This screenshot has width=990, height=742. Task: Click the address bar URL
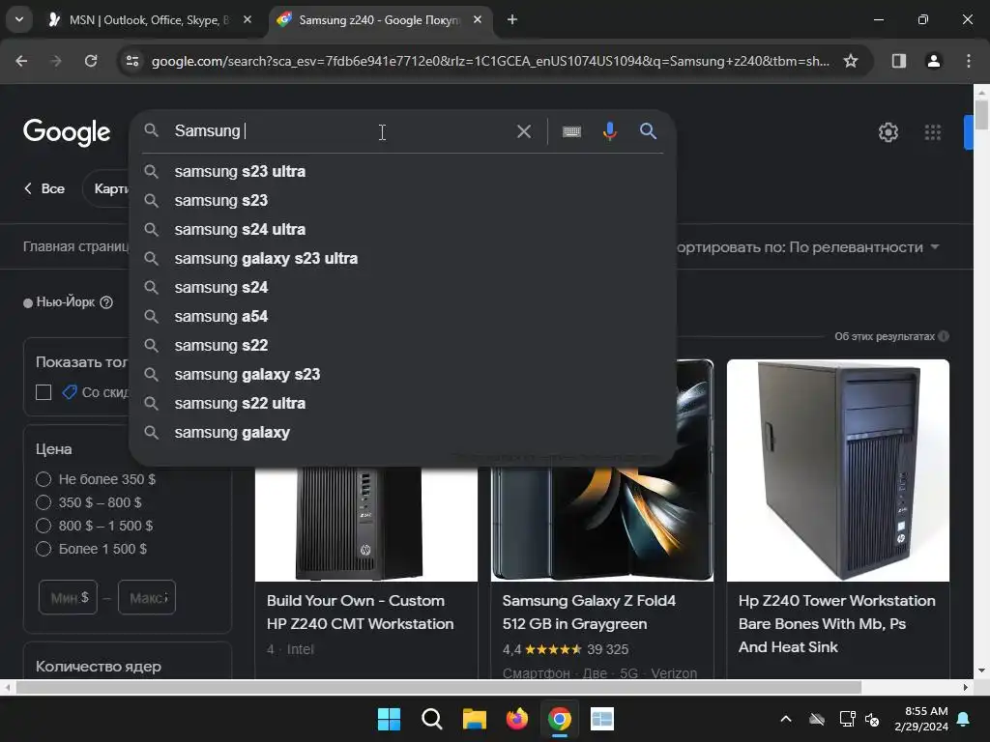[x=490, y=61]
